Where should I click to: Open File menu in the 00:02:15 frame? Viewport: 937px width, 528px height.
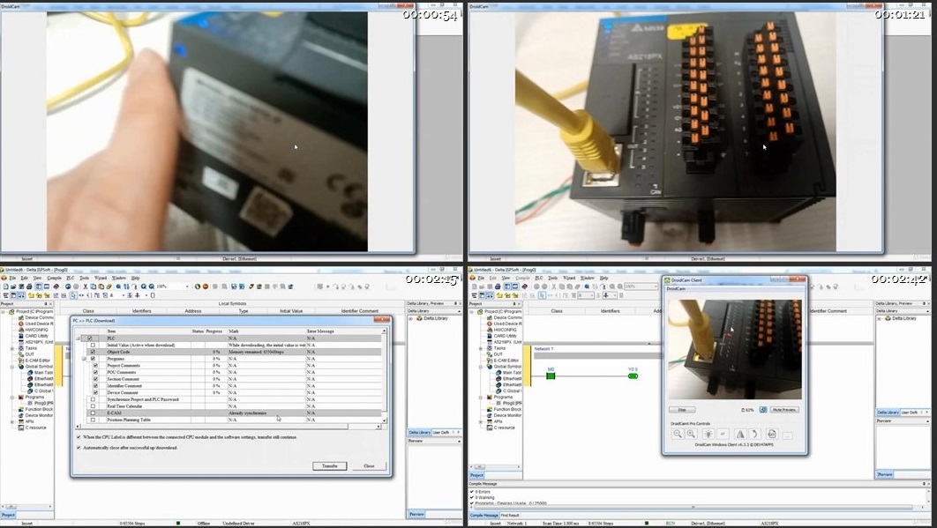coord(12,278)
